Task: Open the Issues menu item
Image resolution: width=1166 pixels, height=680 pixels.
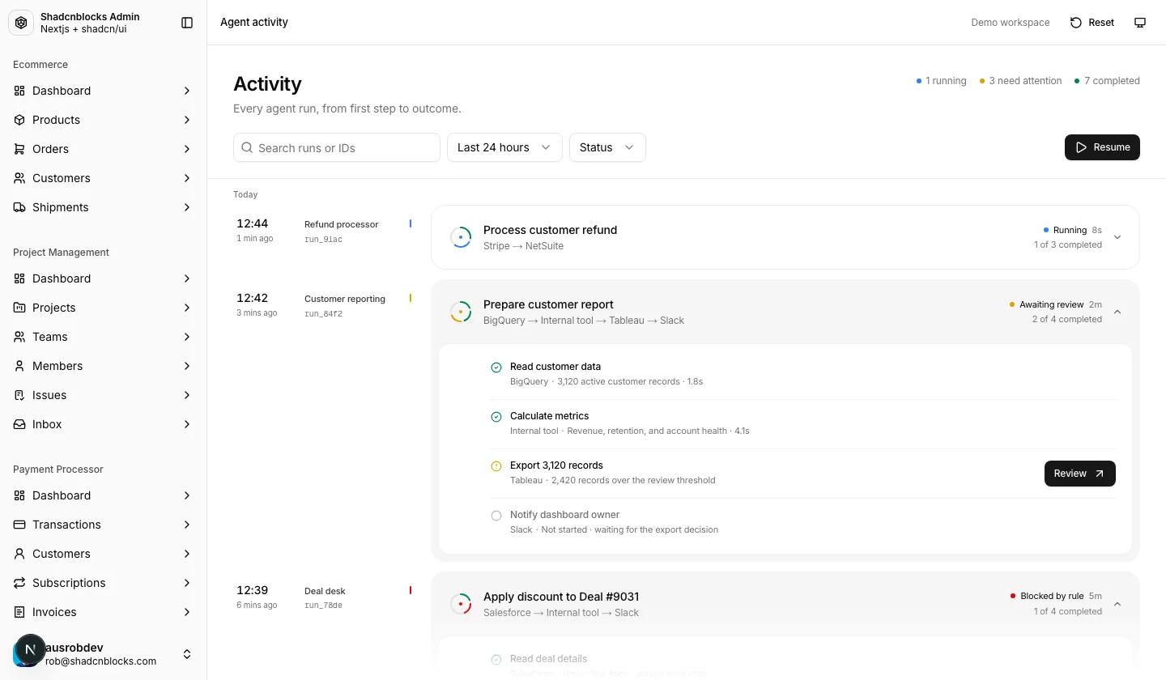Action: 103,395
